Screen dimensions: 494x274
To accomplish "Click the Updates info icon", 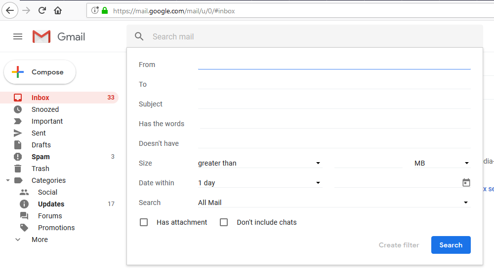I will point(24,204).
